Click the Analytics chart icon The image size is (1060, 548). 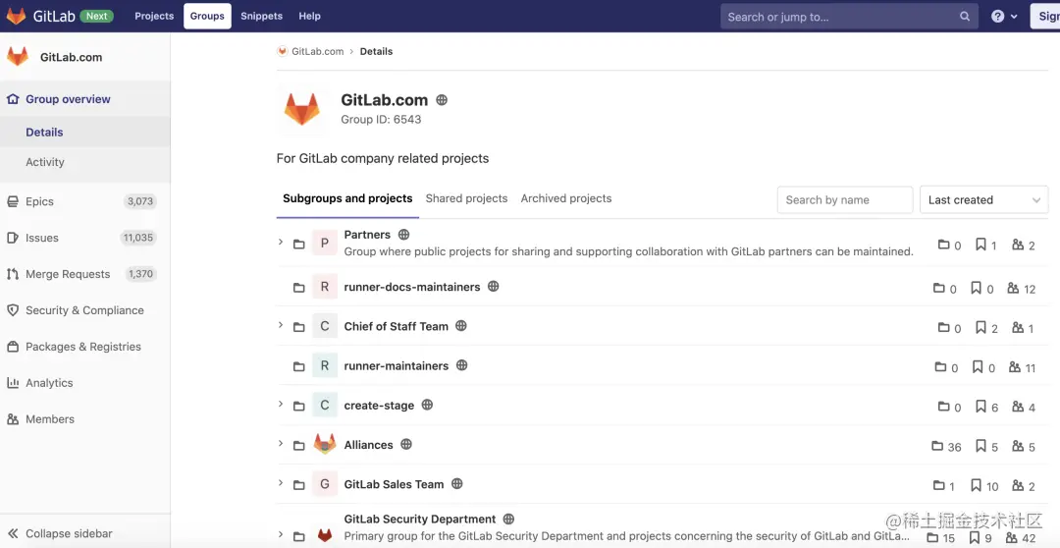pos(12,383)
